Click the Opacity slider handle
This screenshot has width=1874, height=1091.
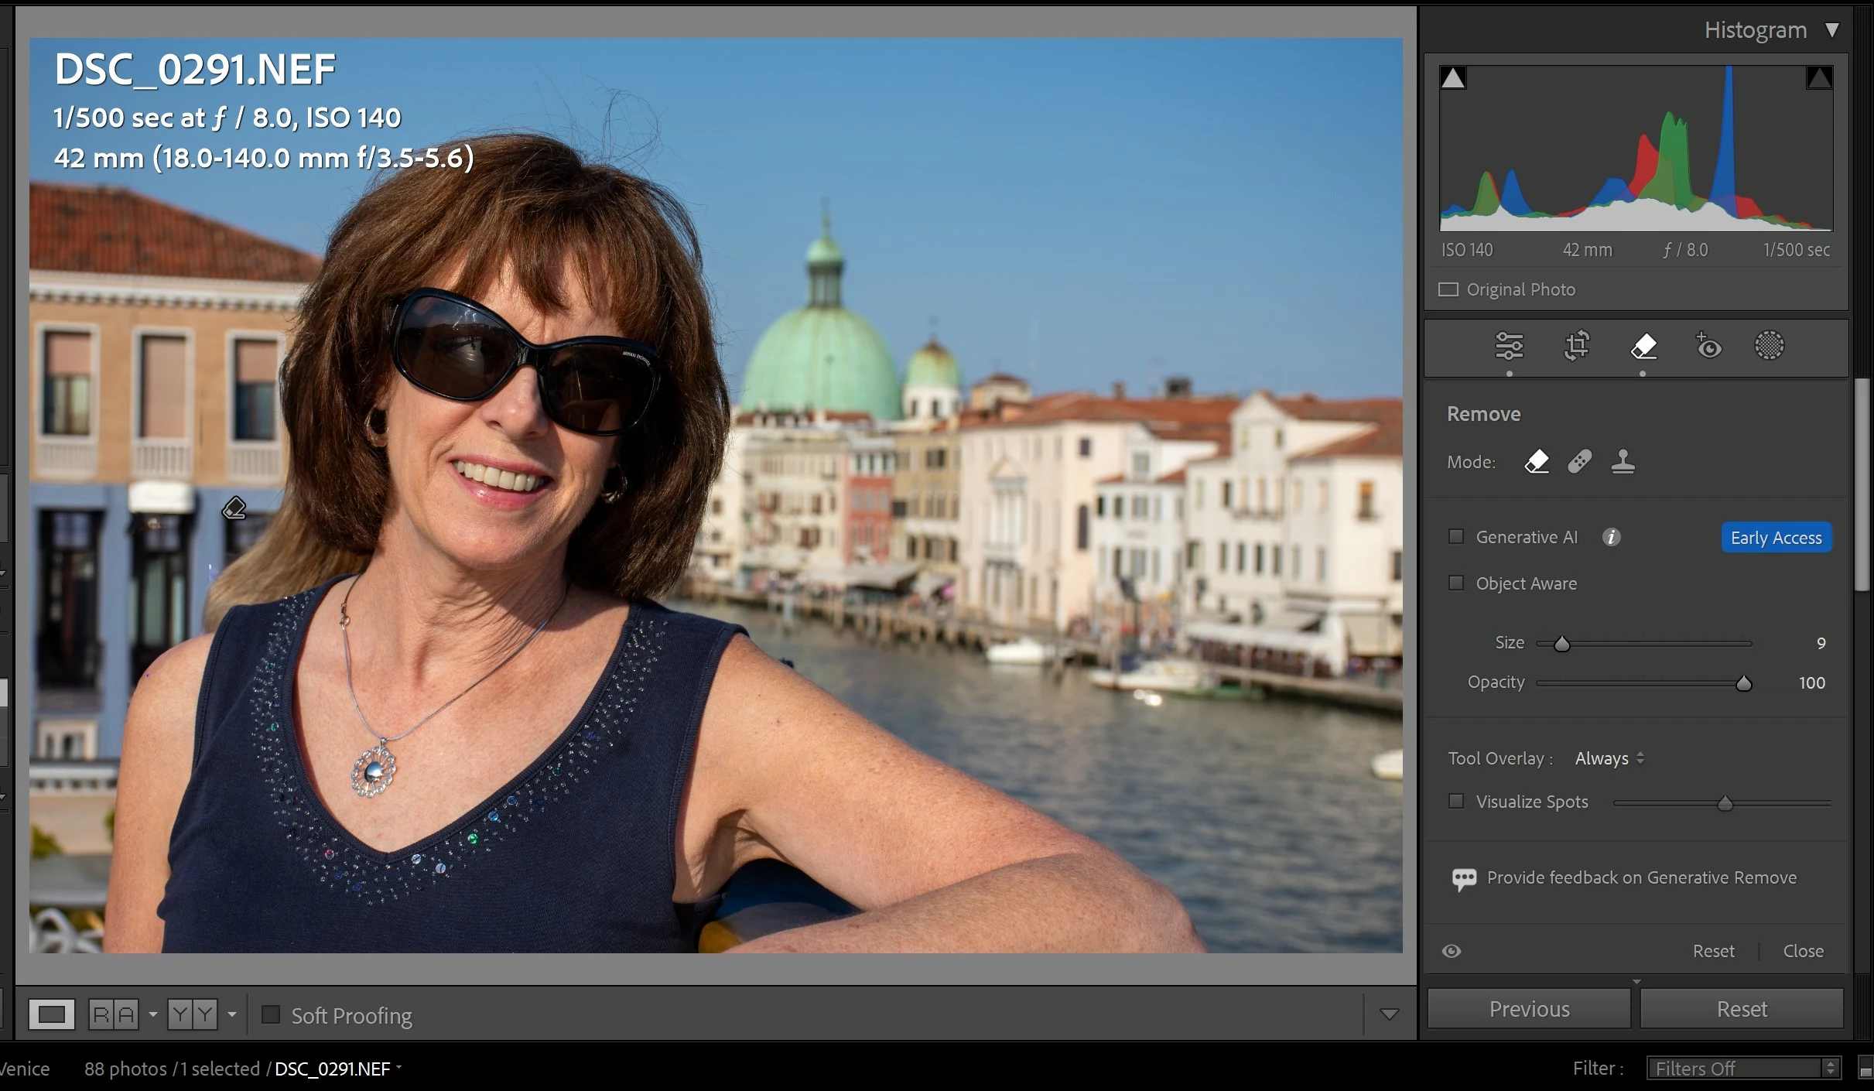[x=1743, y=683]
